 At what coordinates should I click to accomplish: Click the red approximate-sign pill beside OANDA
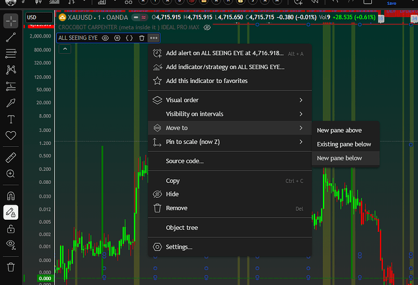(x=144, y=18)
